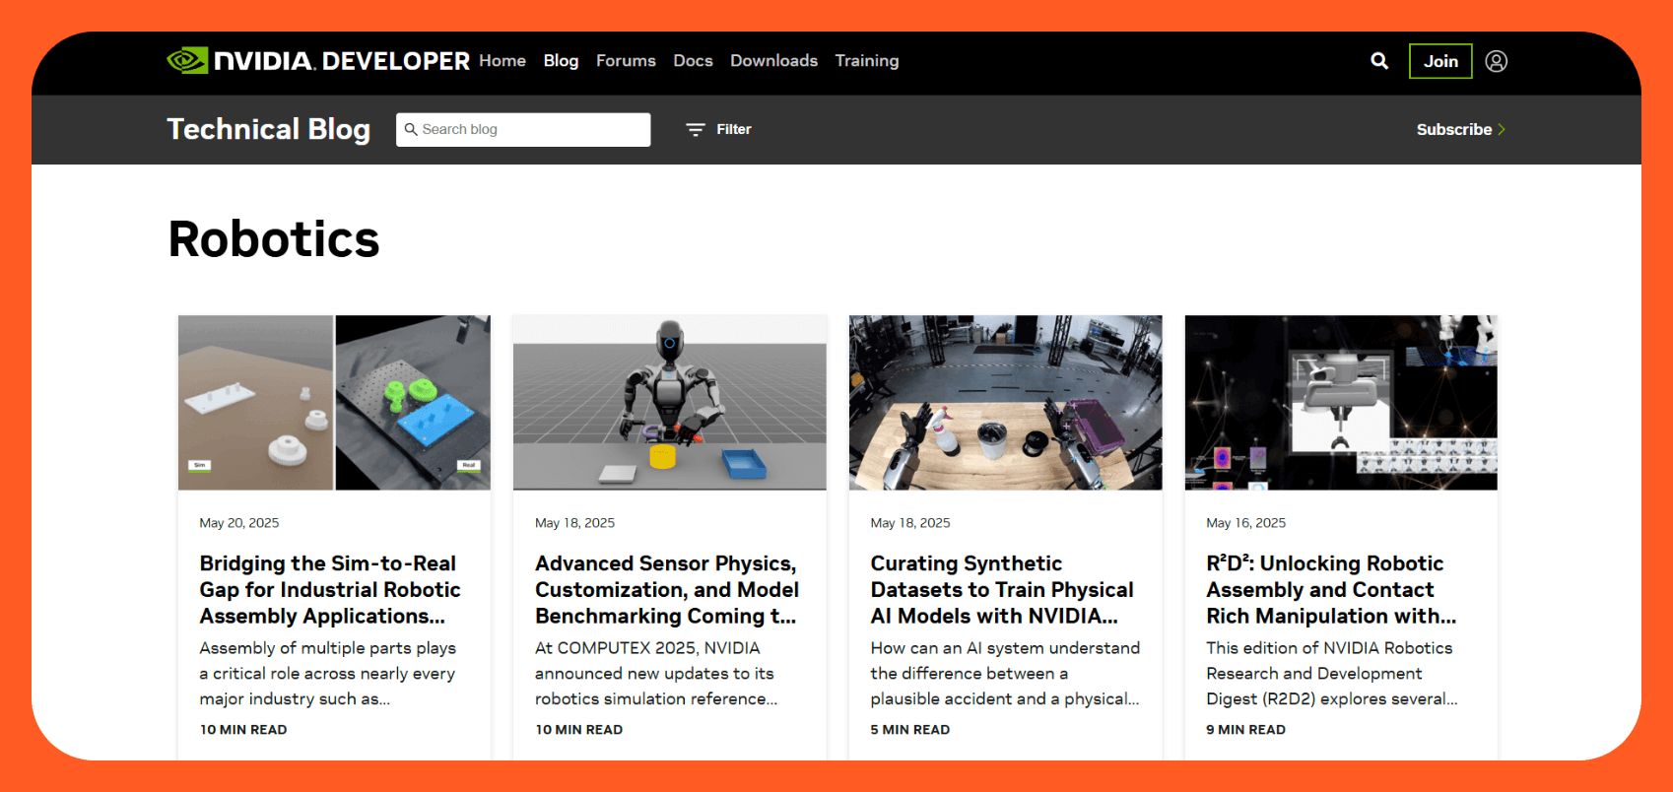This screenshot has width=1673, height=792.
Task: Click the Robotics page heading
Action: pos(274,239)
